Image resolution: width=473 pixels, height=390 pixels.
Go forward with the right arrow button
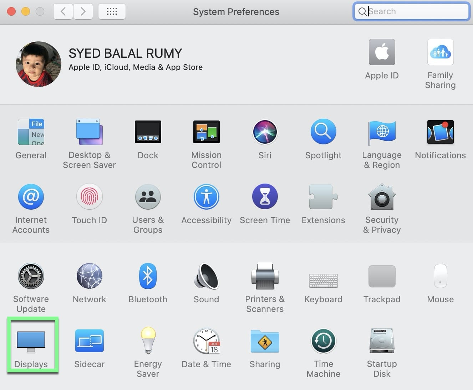pos(83,11)
